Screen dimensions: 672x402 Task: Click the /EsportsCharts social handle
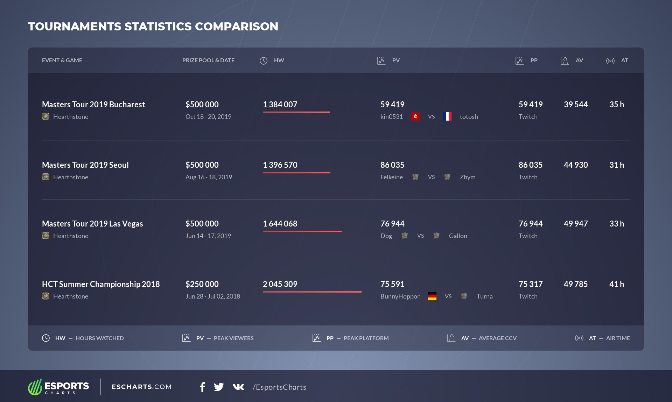click(279, 387)
